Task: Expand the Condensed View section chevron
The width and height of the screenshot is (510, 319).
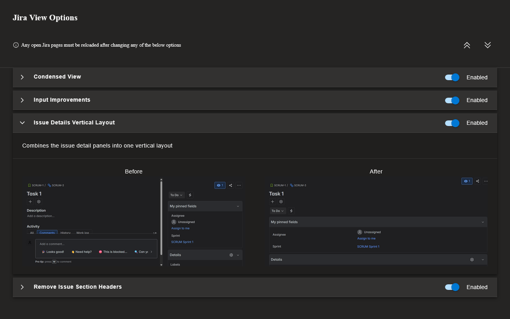Action: [22, 77]
